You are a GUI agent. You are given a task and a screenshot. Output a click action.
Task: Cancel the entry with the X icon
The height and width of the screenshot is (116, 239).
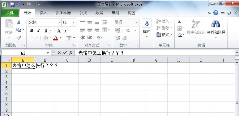pos(59,53)
